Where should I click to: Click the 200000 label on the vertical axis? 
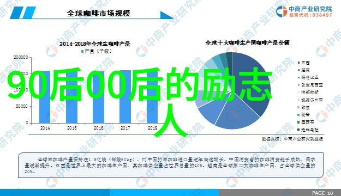click(21, 57)
